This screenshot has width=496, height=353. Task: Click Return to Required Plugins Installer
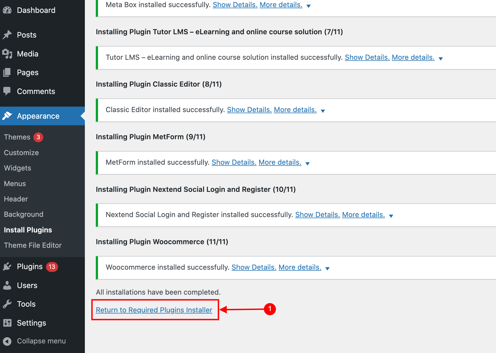154,310
